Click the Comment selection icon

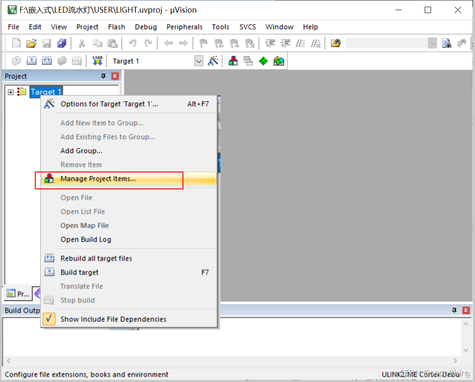(x=300, y=43)
